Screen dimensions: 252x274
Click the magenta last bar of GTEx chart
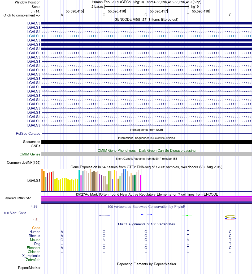[140, 183]
